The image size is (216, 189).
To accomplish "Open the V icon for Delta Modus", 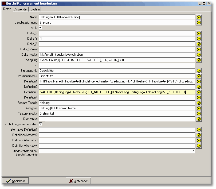I will (x=199, y=55).
